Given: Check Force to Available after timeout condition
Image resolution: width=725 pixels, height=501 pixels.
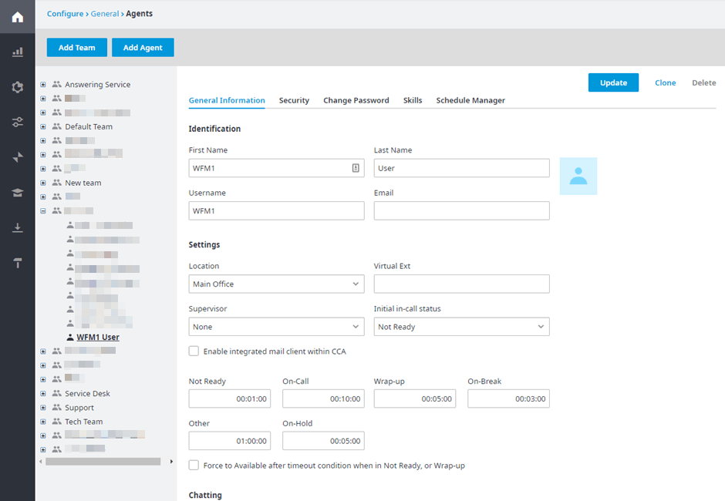Looking at the screenshot, I should (194, 465).
